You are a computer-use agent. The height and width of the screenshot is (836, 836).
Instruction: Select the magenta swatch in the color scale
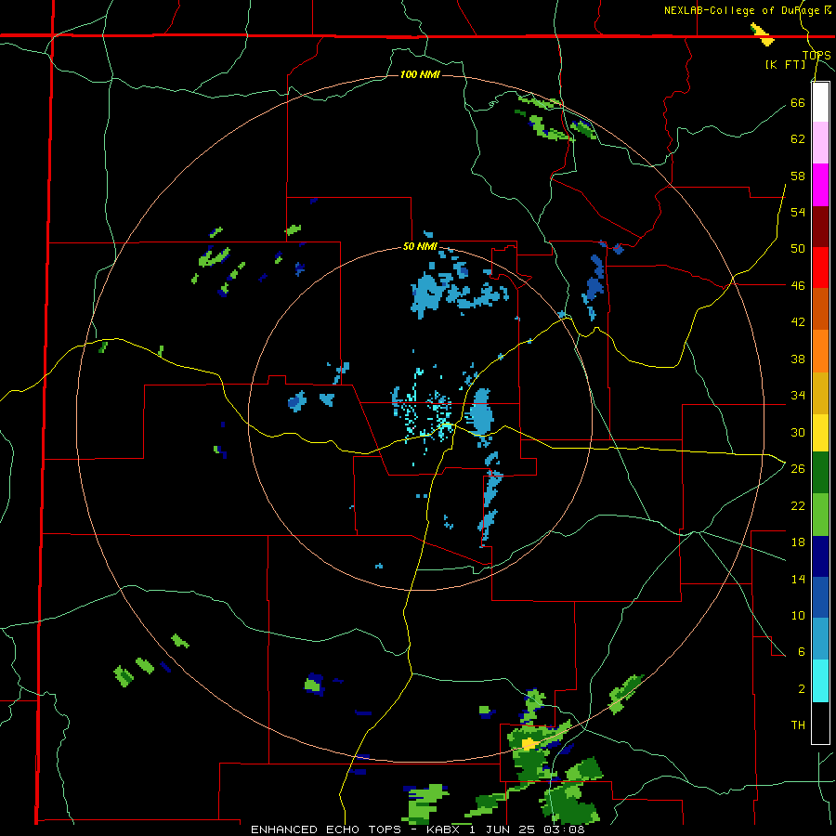pos(820,185)
